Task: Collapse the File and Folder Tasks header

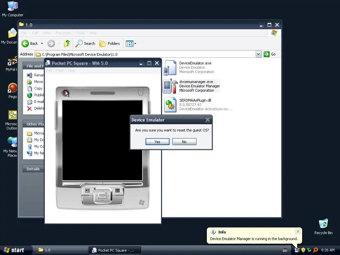Action: pyautogui.click(x=34, y=66)
